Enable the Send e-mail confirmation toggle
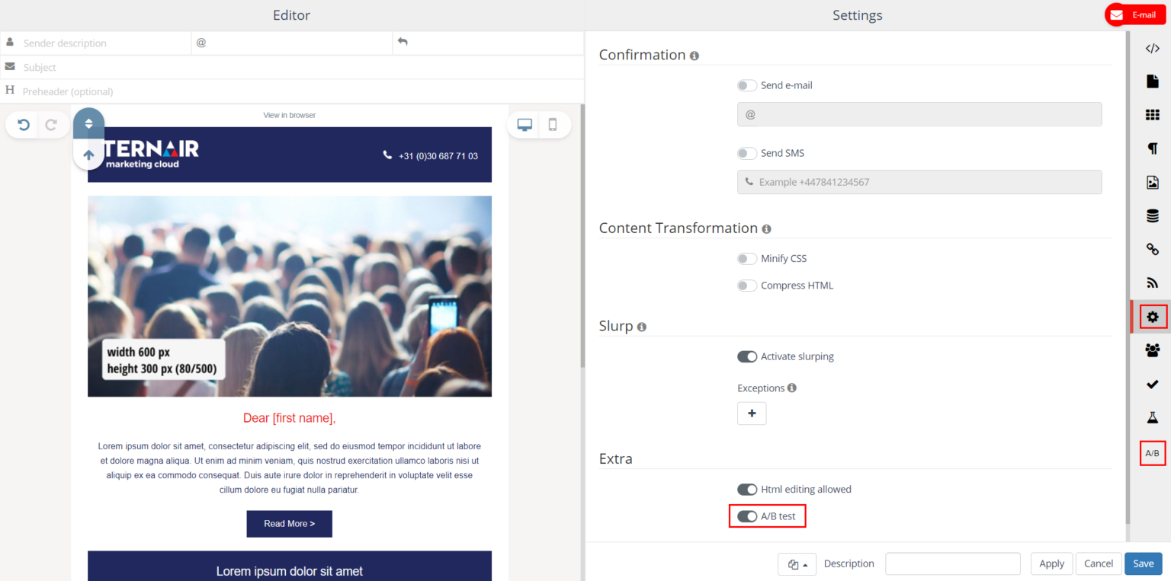 (x=747, y=85)
